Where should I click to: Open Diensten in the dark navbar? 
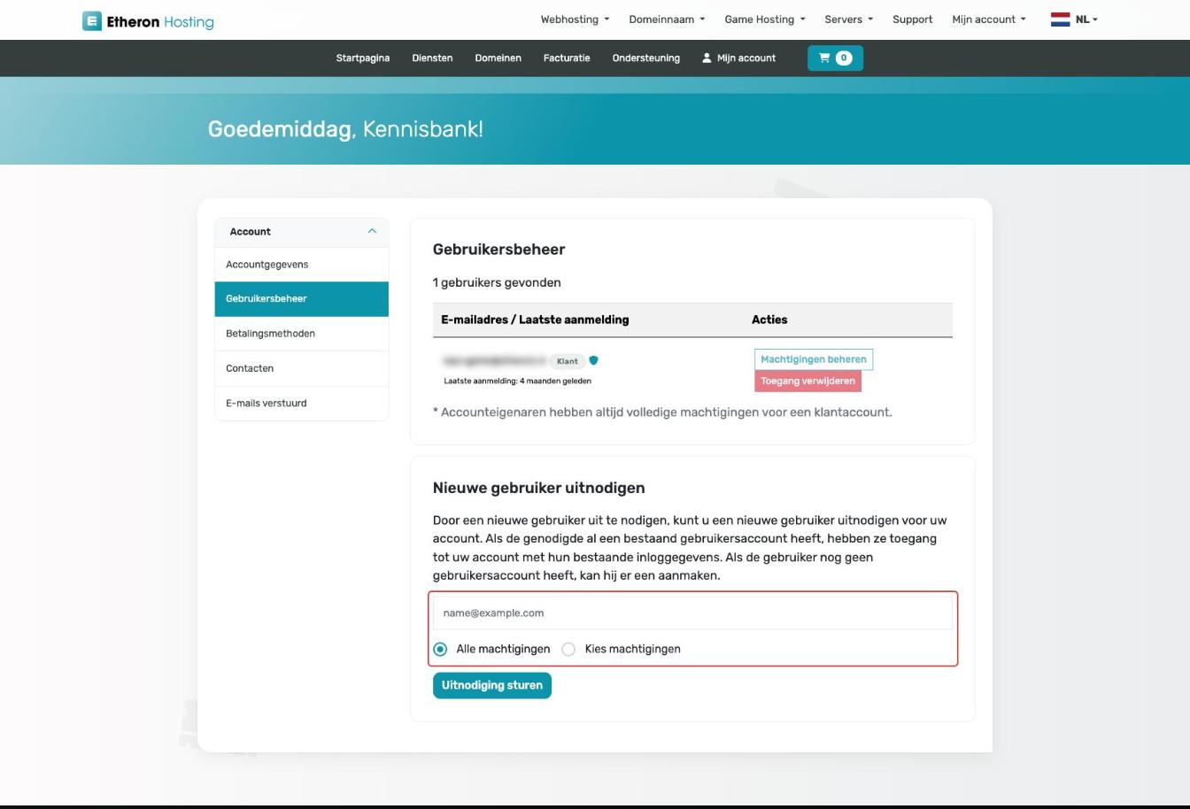tap(432, 58)
